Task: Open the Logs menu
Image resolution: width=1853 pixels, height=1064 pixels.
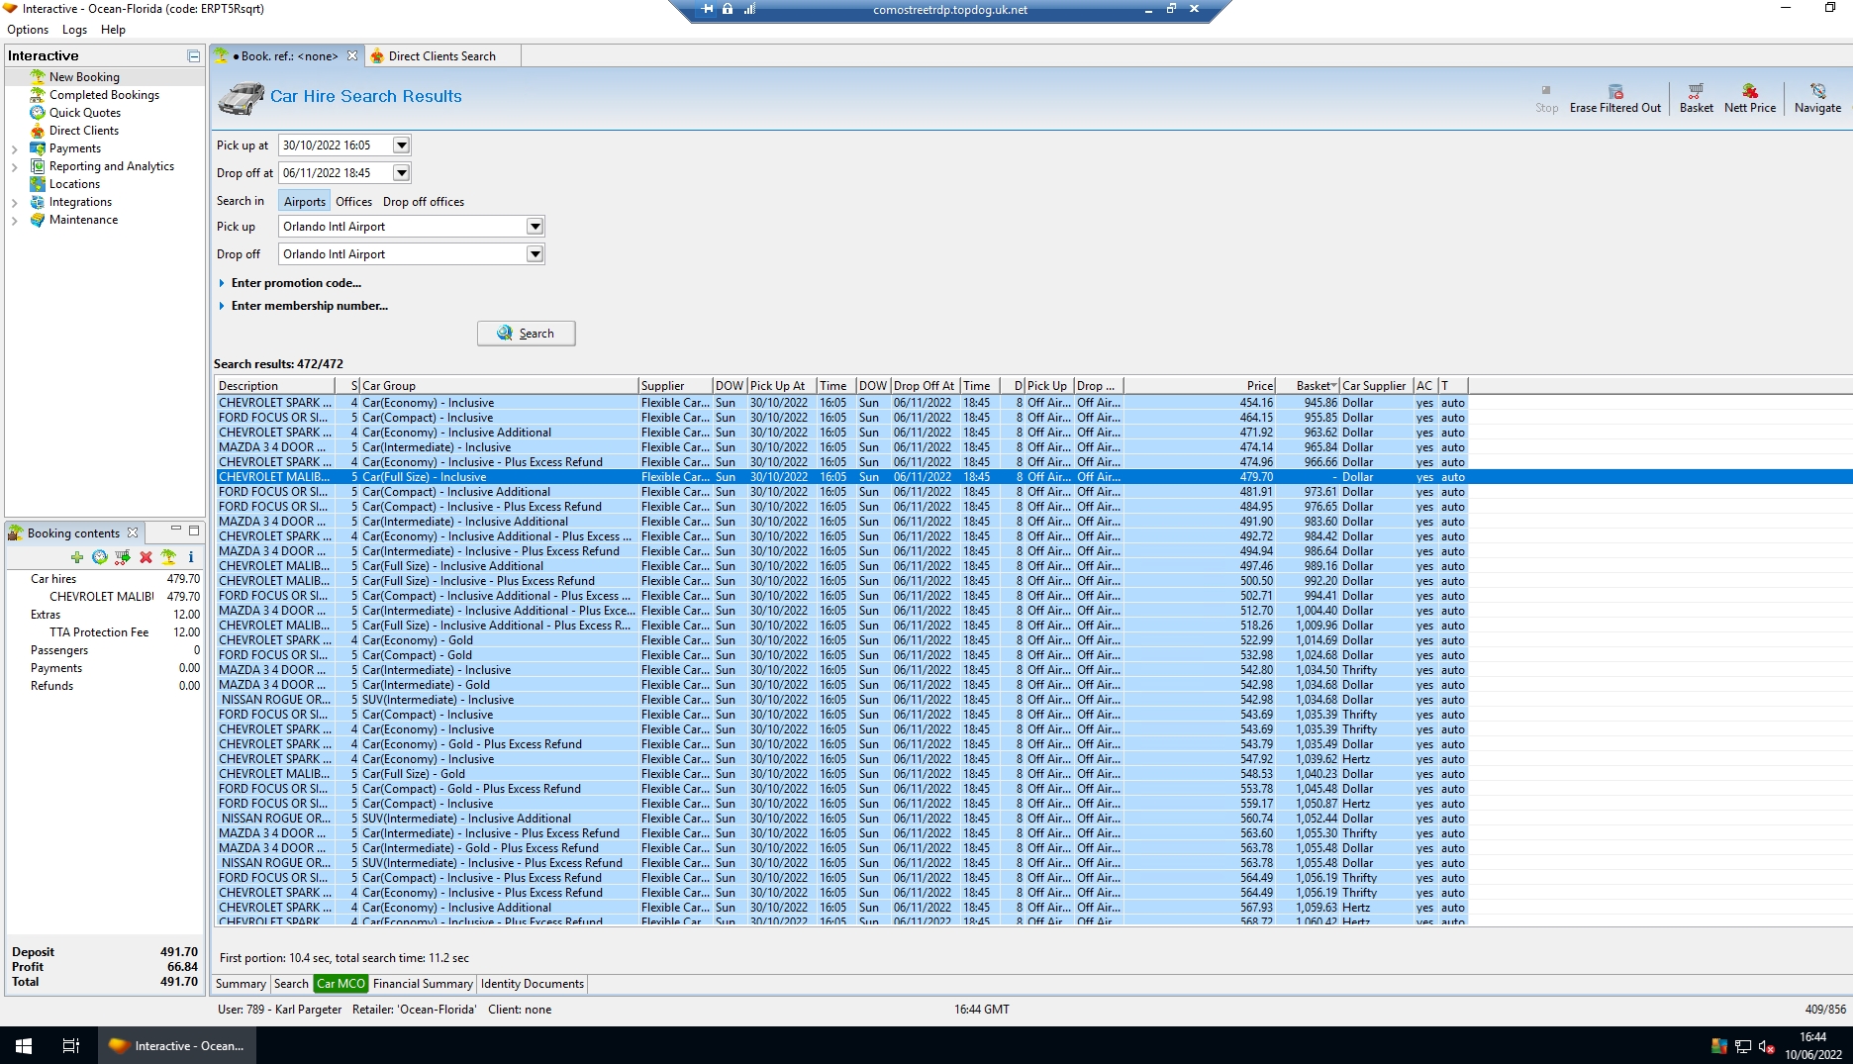Action: 75,30
